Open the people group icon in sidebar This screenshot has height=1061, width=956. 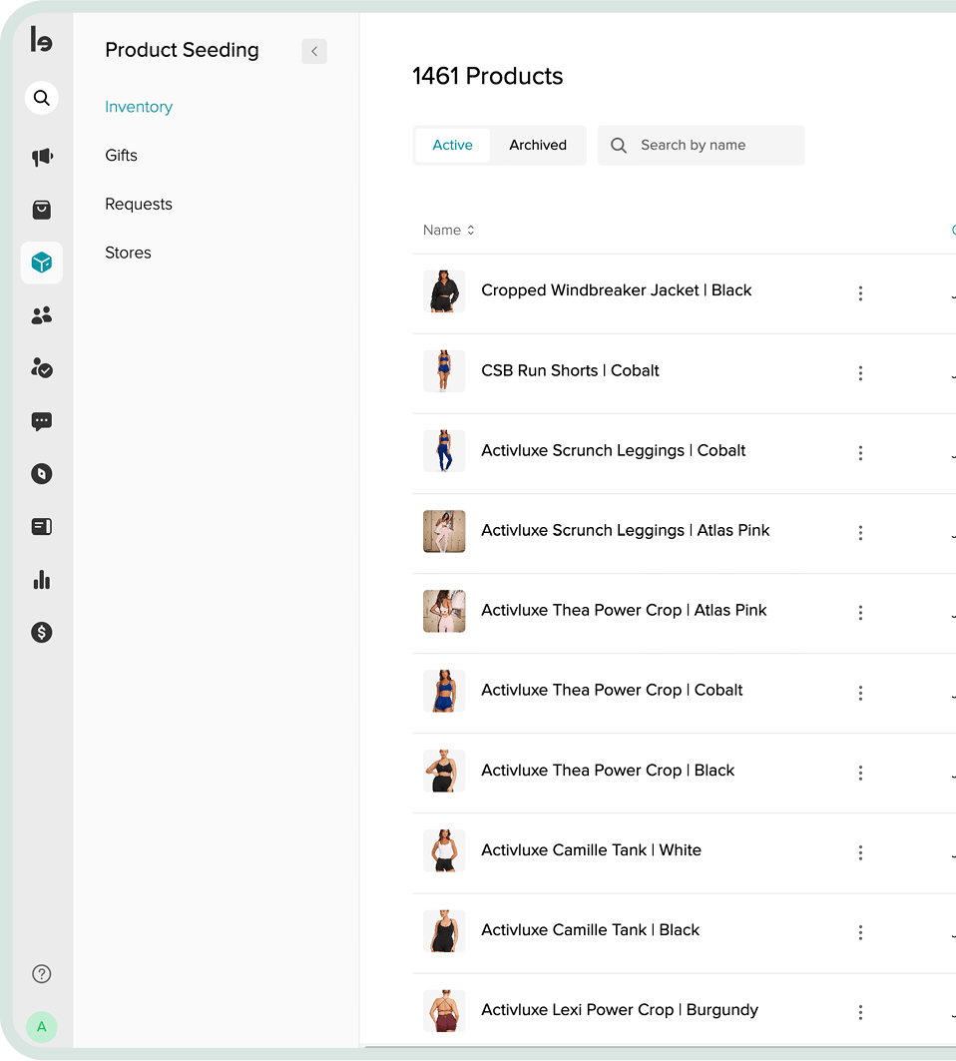(42, 315)
